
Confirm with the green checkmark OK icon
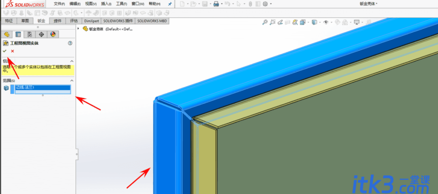[x=4, y=51]
